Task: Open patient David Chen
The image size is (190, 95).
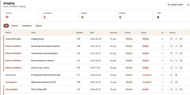Action: tap(11, 75)
